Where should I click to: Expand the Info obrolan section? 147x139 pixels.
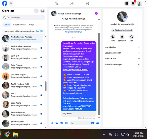[x=122, y=47]
